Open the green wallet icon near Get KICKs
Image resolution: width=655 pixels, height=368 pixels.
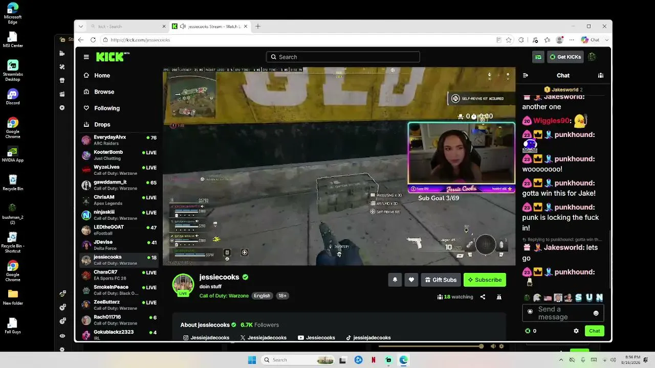pyautogui.click(x=538, y=57)
